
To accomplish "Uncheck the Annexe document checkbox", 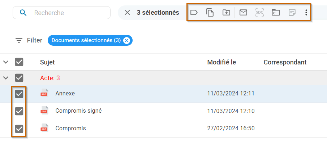I will 19,94.
